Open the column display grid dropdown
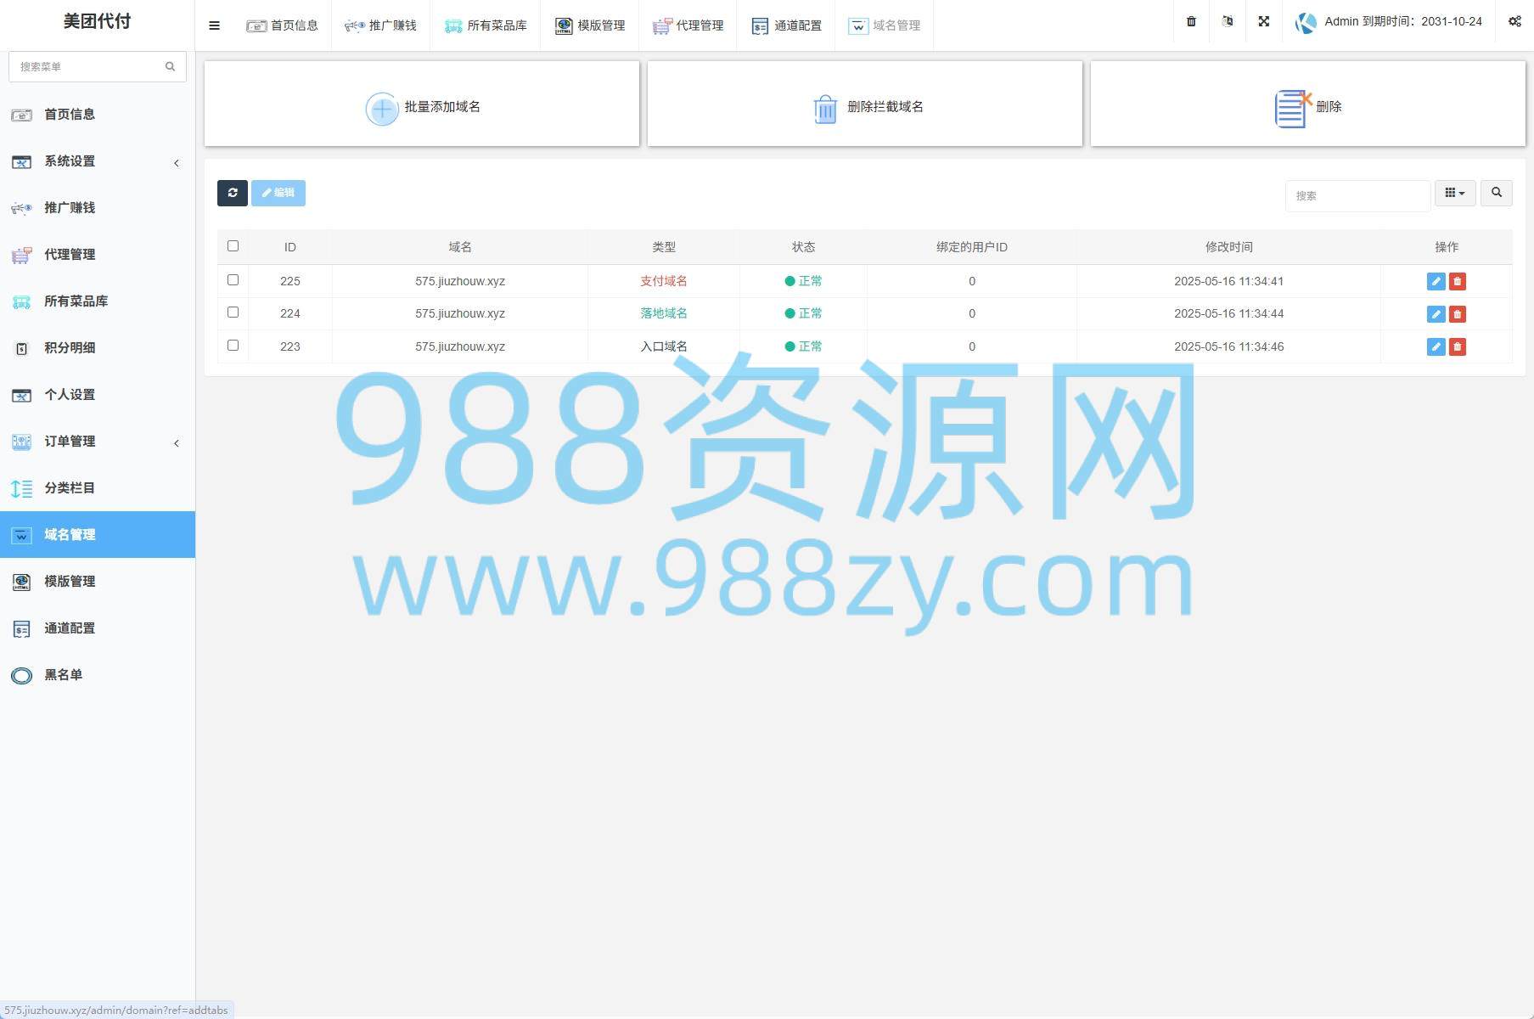 (1454, 193)
